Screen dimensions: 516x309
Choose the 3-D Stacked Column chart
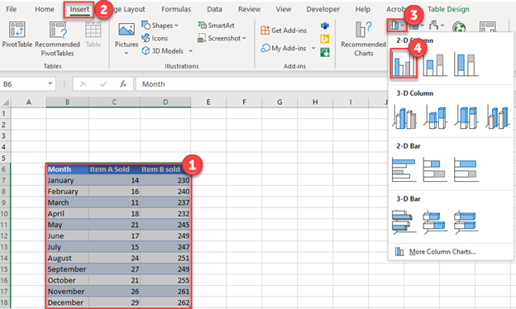coord(435,116)
